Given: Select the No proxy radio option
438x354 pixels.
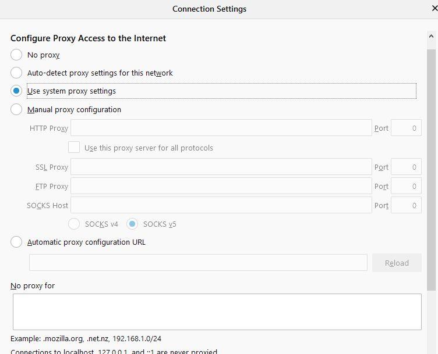Looking at the screenshot, I should coord(16,55).
